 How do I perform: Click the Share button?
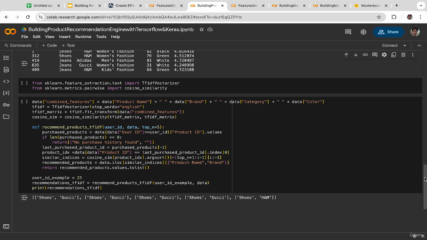(388, 32)
